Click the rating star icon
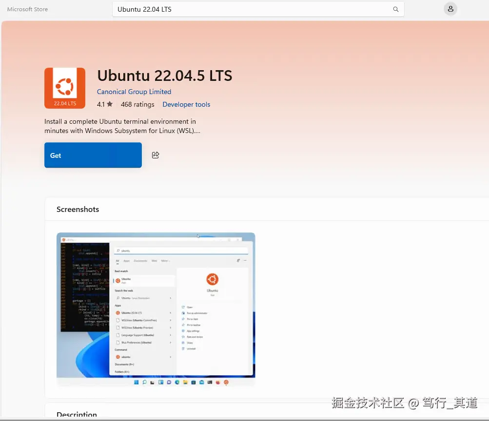Viewport: 489px width, 421px height. (110, 104)
